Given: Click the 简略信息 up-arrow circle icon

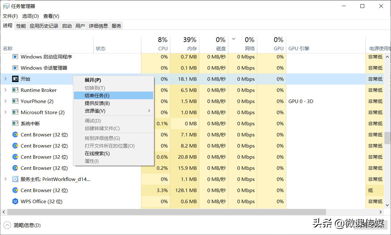Looking at the screenshot, I should (7, 225).
